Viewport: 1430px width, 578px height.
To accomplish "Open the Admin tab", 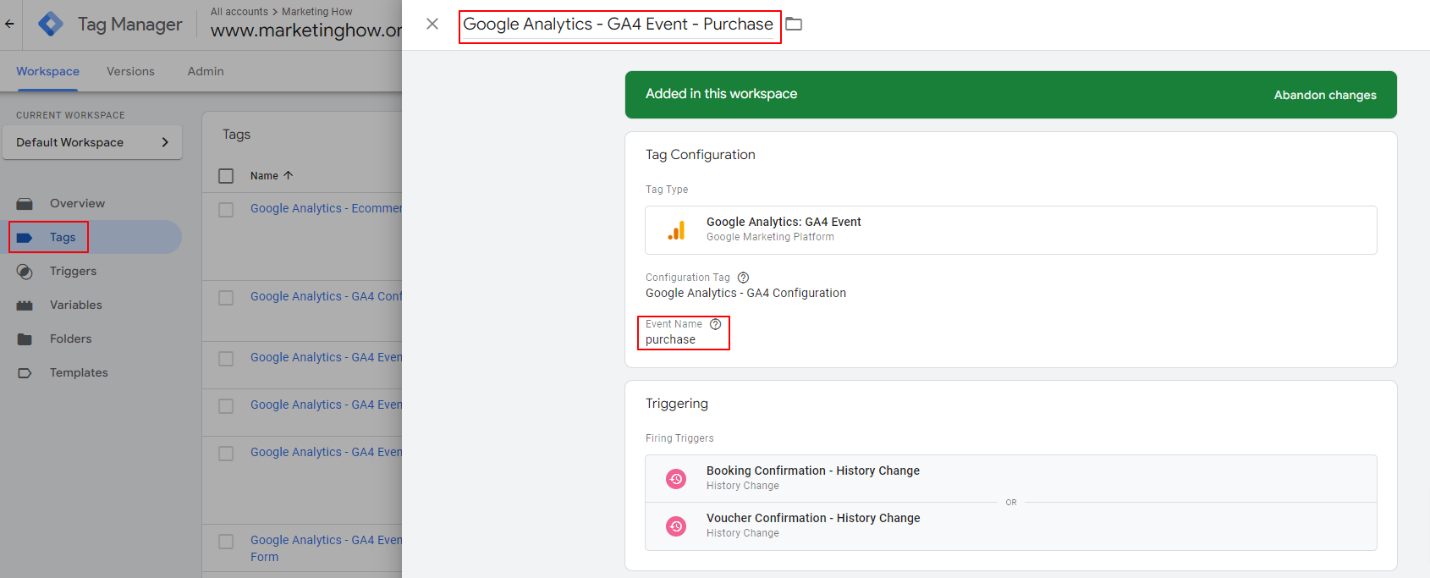I will 206,71.
